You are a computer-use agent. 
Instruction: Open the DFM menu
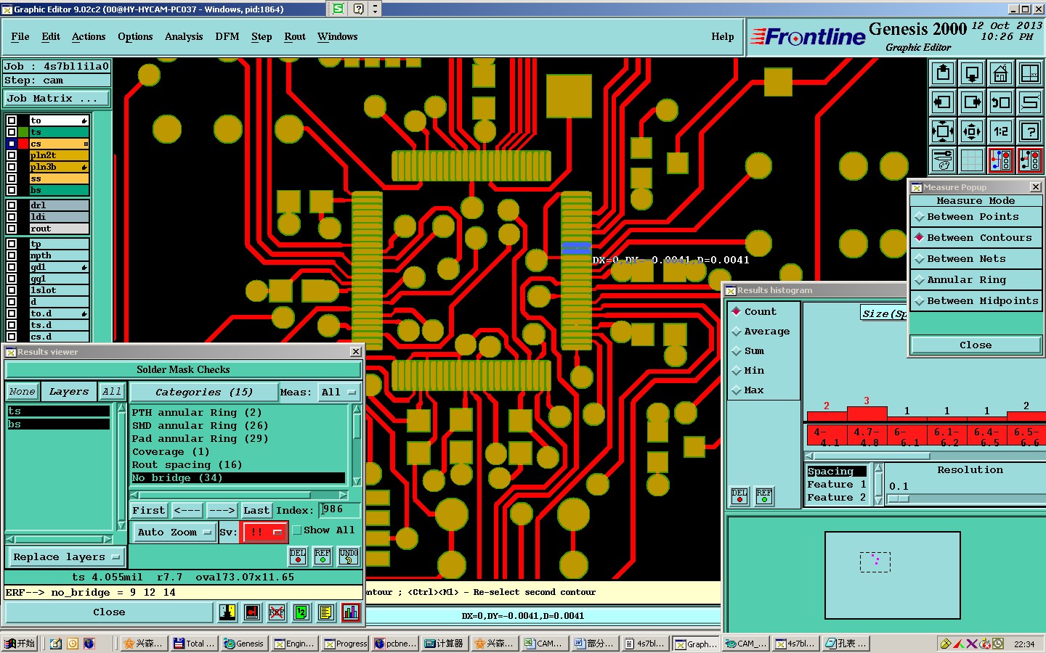point(227,36)
